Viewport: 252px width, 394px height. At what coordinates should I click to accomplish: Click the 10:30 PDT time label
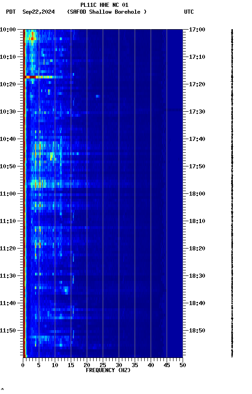(8, 112)
